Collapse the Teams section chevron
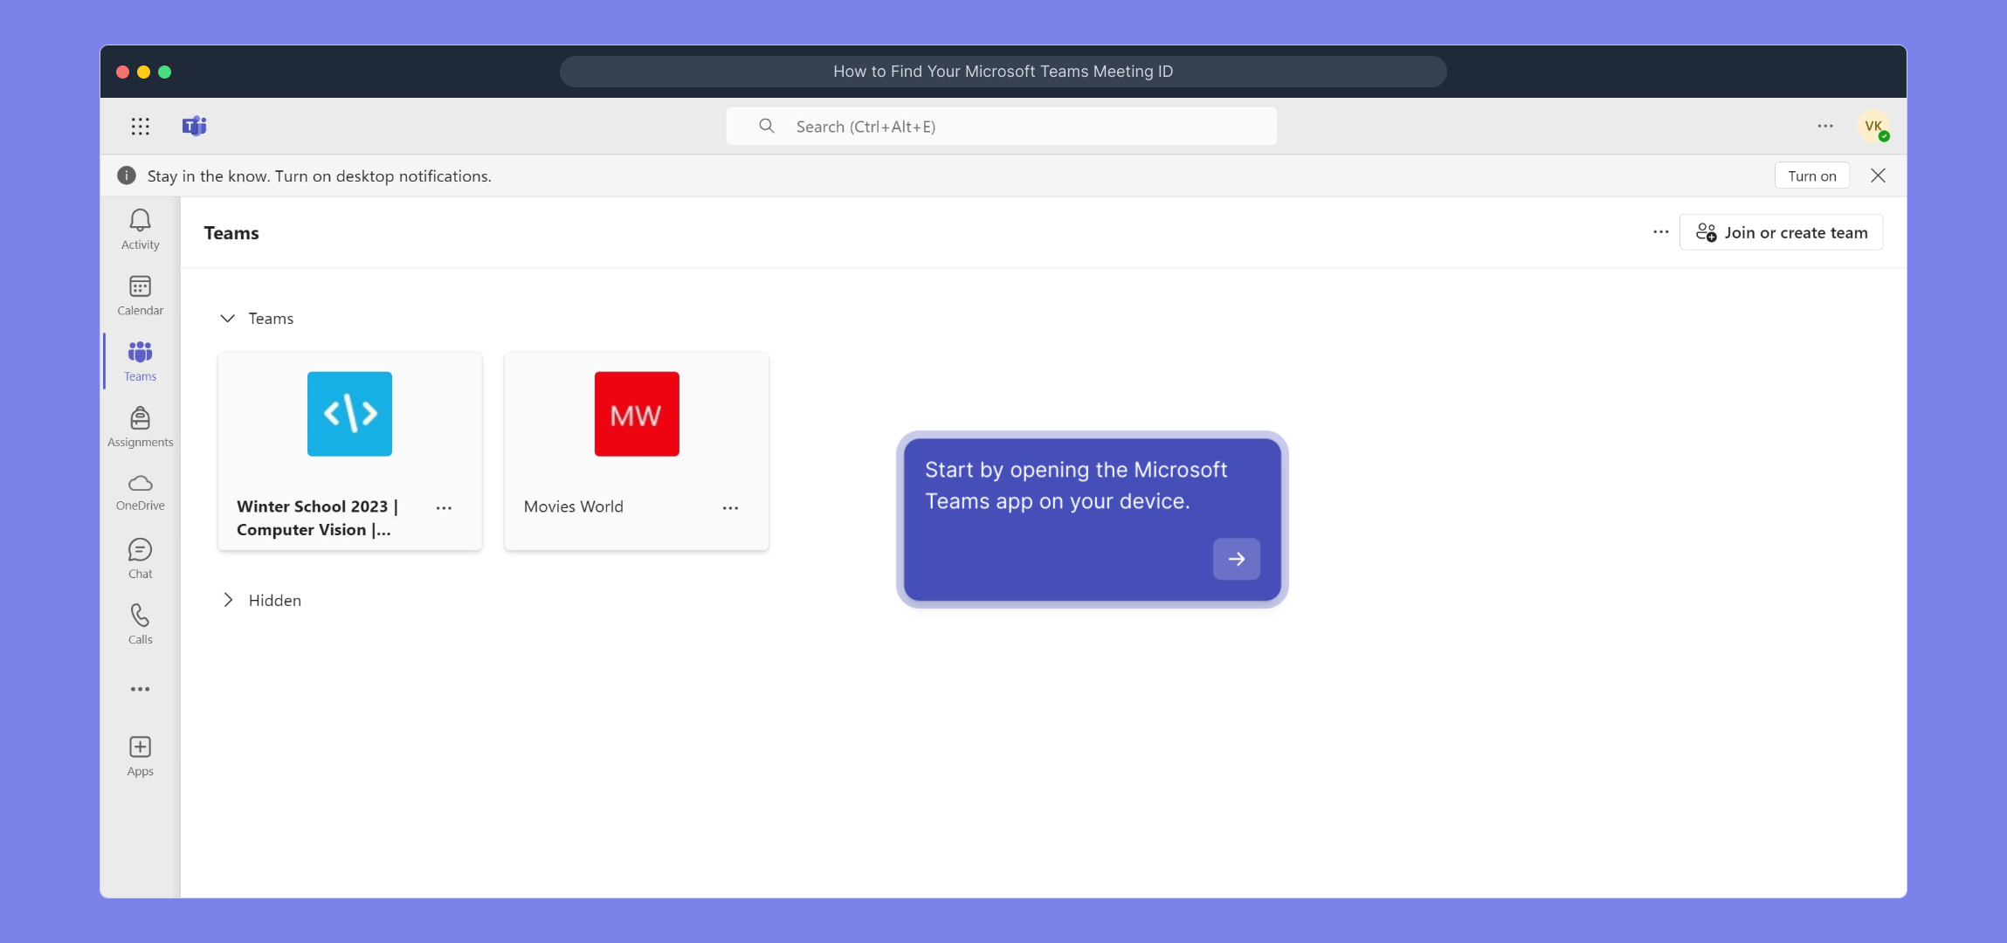 tap(227, 319)
